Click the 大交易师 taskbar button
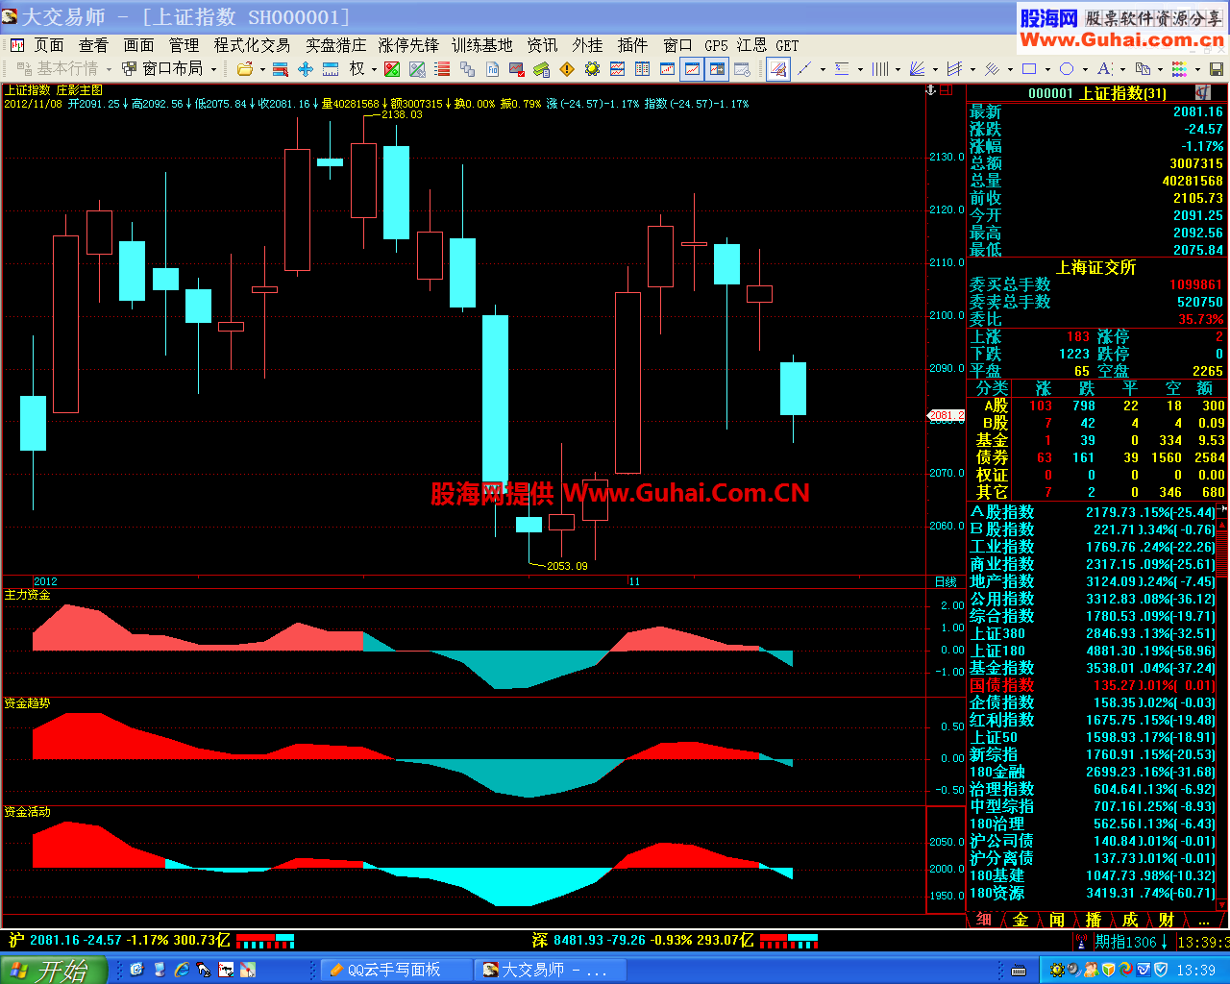1230x984 pixels. click(x=552, y=970)
